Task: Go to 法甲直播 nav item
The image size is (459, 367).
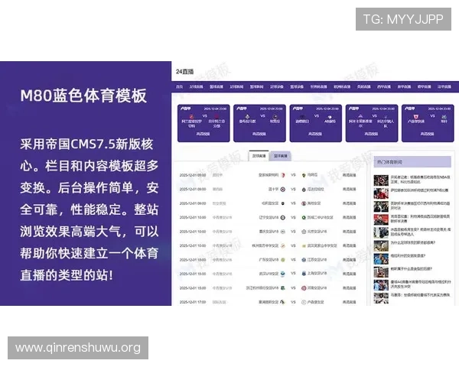Action: click(444, 86)
